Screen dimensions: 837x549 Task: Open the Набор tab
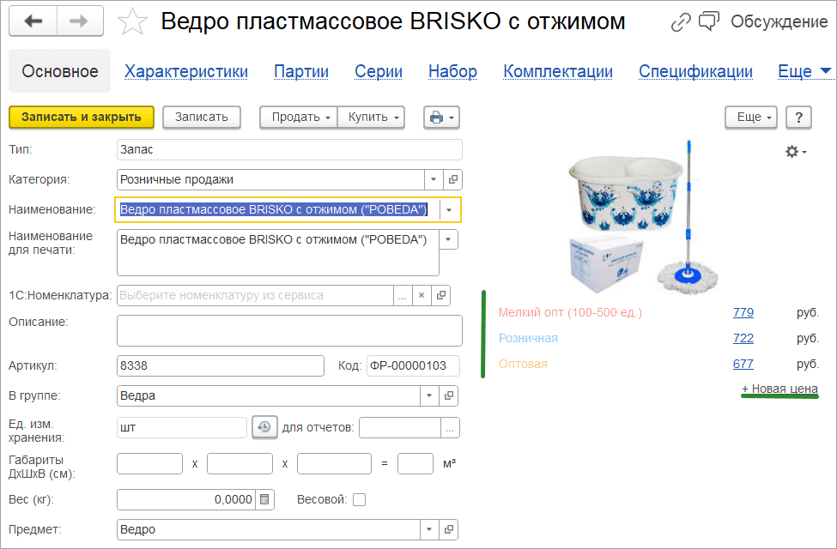452,71
